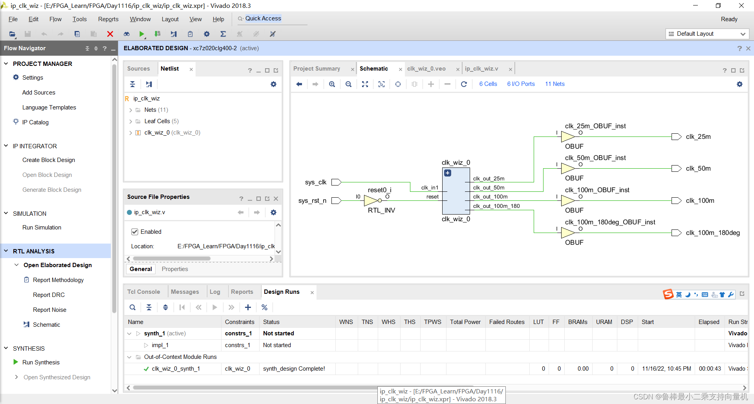Viewport: 754px width, 404px height.
Task: Expand the clk_wiz_0 netlist node
Action: pos(130,133)
